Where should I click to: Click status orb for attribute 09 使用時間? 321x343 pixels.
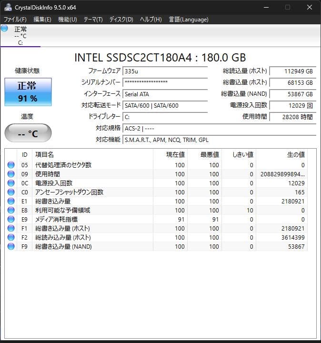11,174
